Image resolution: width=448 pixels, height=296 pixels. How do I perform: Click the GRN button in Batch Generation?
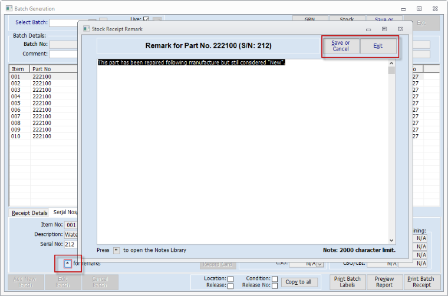pyautogui.click(x=309, y=19)
